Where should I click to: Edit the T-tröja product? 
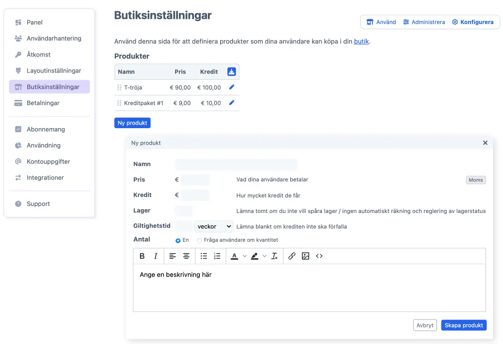(231, 87)
